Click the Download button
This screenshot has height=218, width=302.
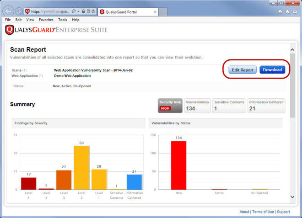coord(272,69)
